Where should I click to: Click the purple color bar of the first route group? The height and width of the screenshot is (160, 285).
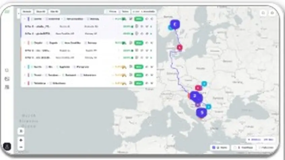pyautogui.click(x=28, y=19)
